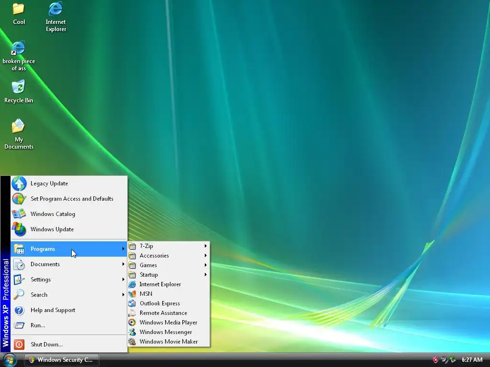This screenshot has width=490, height=367.
Task: Select the Recycle Bin desktop icon
Action: click(19, 91)
